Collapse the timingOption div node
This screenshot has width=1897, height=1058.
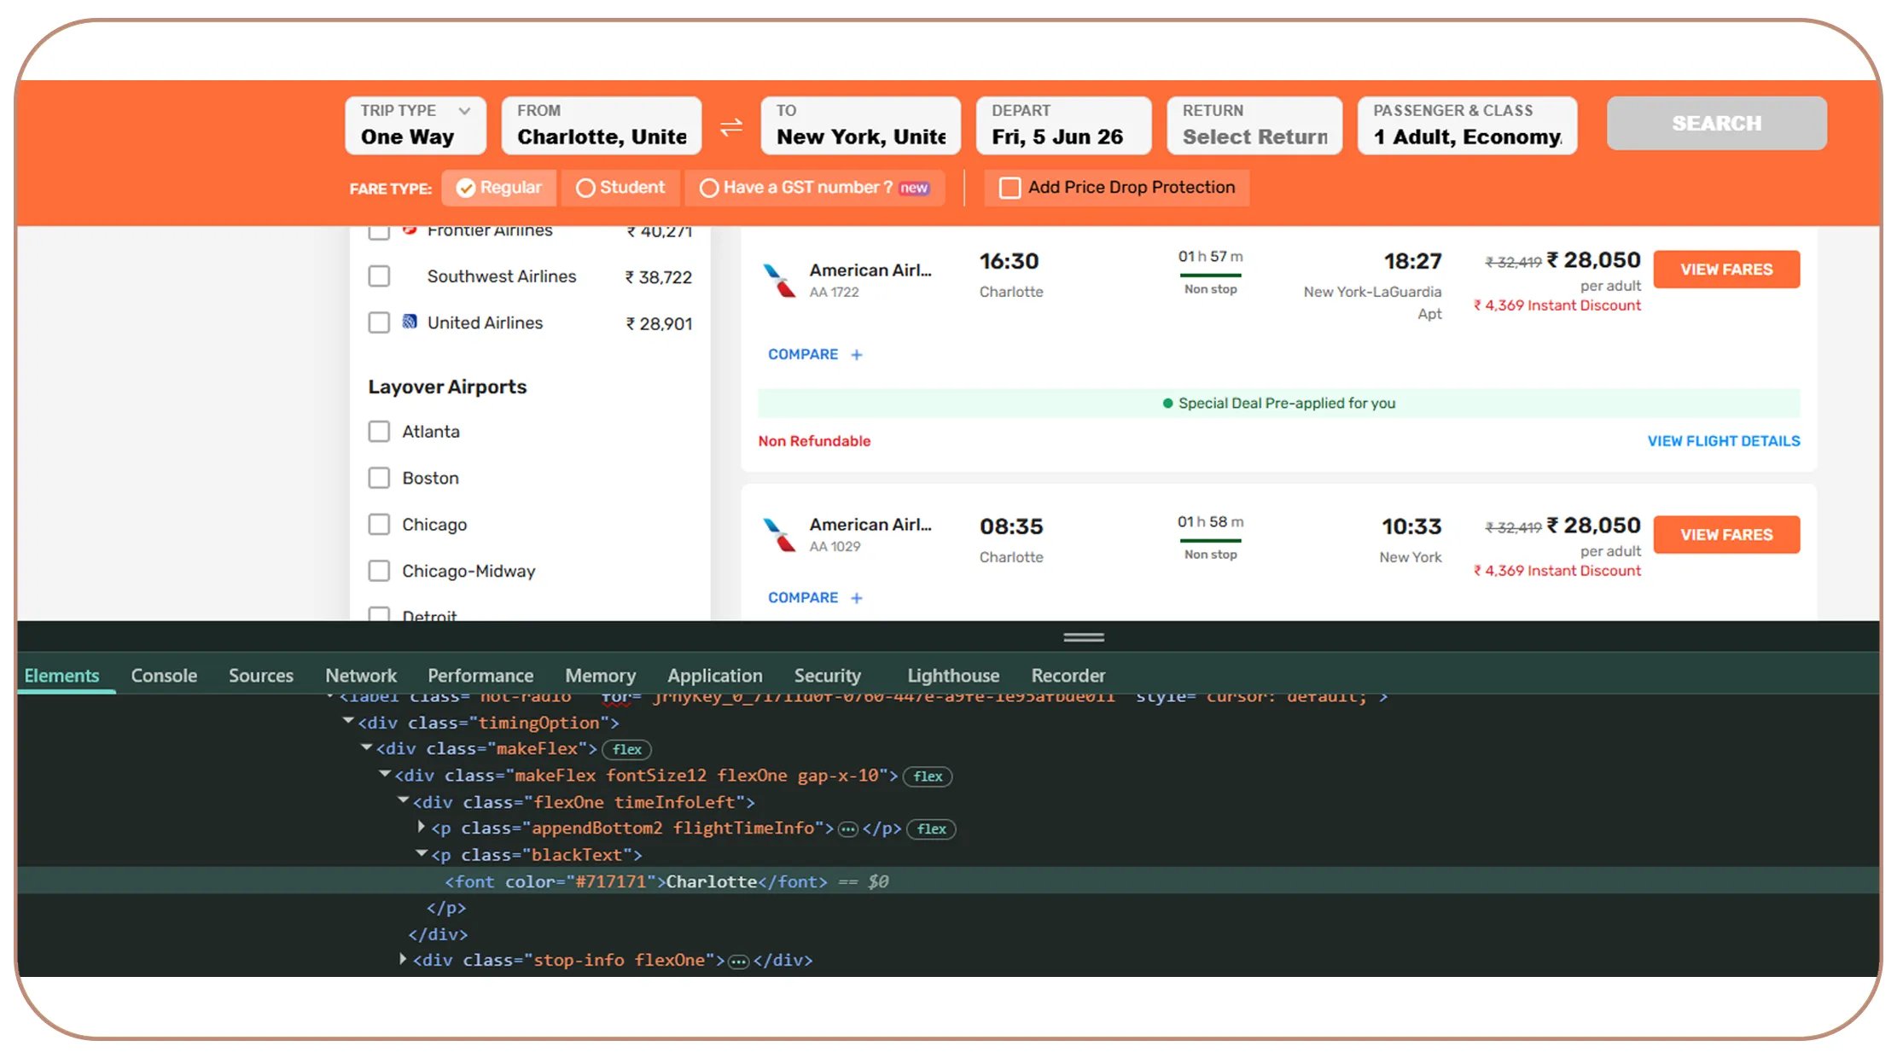348,722
